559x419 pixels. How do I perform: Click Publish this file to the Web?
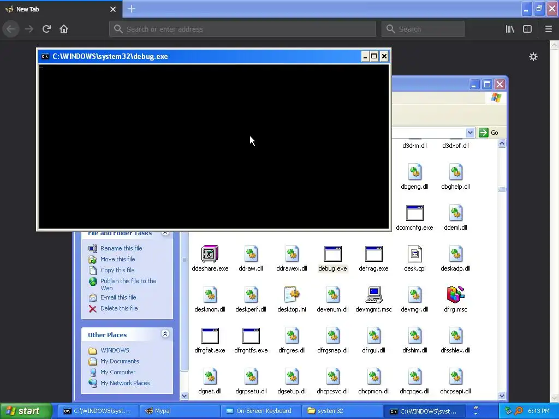[x=128, y=284]
